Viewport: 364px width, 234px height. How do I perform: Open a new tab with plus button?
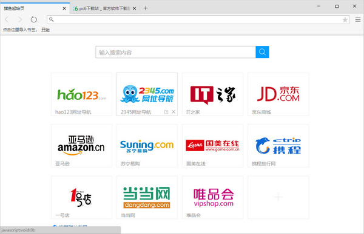coord(146,8)
